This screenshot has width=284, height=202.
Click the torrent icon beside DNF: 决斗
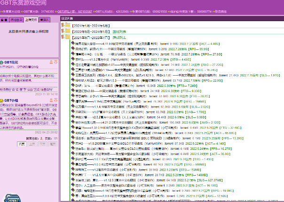tap(73, 86)
